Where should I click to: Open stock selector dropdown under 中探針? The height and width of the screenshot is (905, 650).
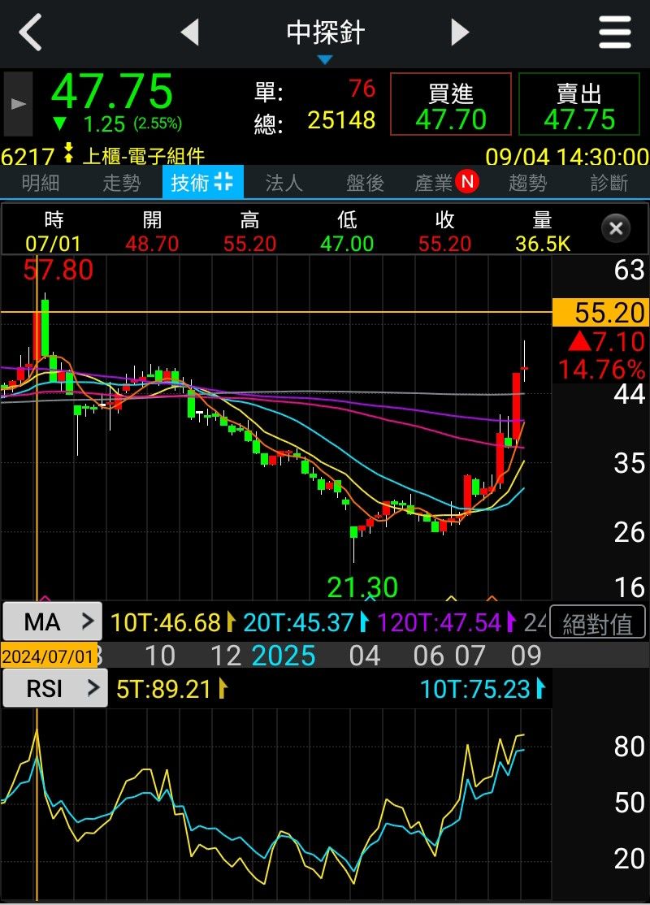click(325, 59)
